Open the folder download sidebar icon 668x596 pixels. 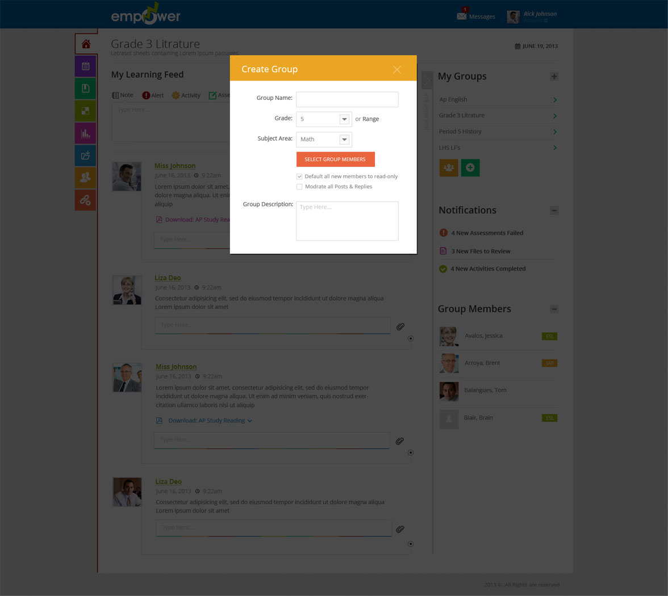coord(85,156)
